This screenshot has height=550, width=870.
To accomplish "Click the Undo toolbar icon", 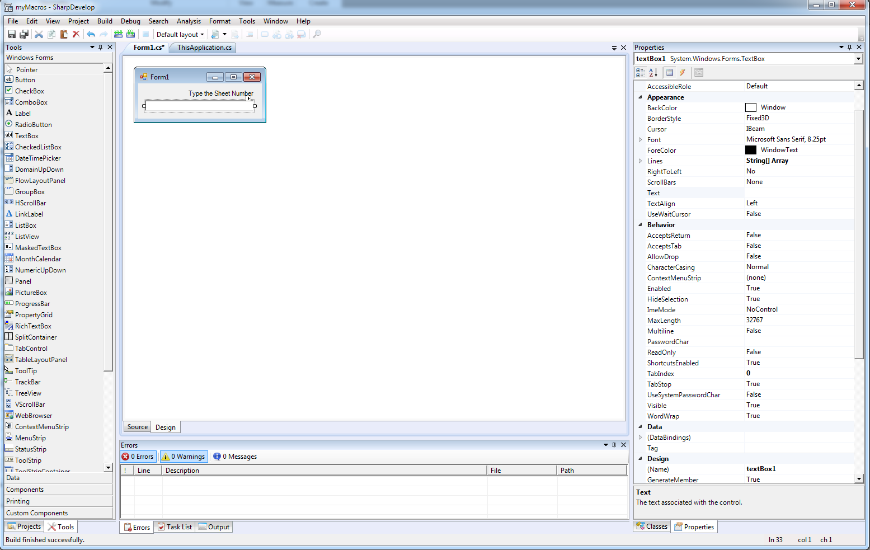I will click(91, 34).
